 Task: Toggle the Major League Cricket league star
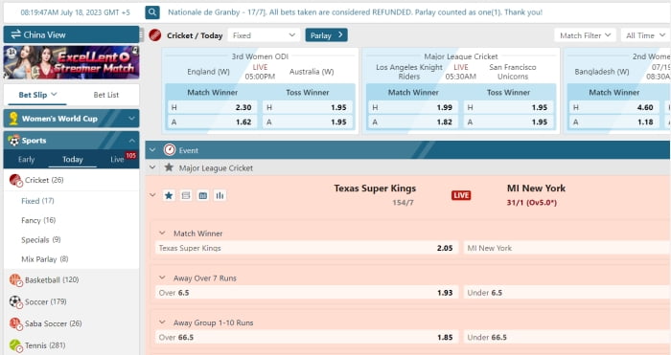[x=169, y=167]
